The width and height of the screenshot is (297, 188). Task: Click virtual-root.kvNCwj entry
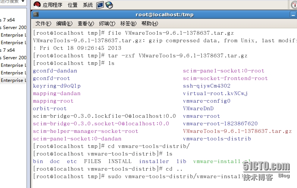(x=215, y=94)
